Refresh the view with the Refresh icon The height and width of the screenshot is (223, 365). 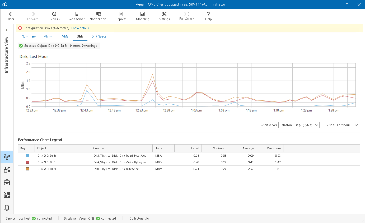click(54, 16)
